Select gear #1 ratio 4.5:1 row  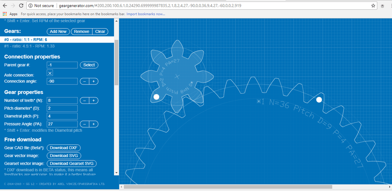[57, 46]
